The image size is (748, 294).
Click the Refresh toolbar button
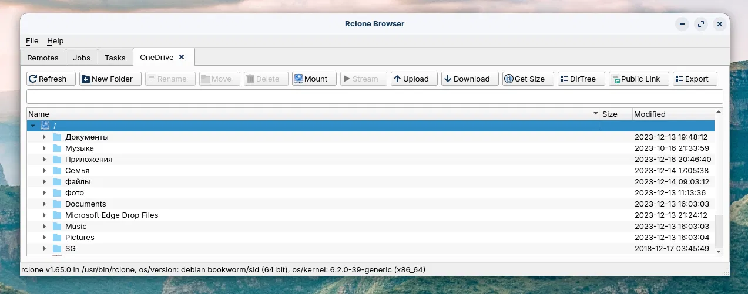coord(51,79)
